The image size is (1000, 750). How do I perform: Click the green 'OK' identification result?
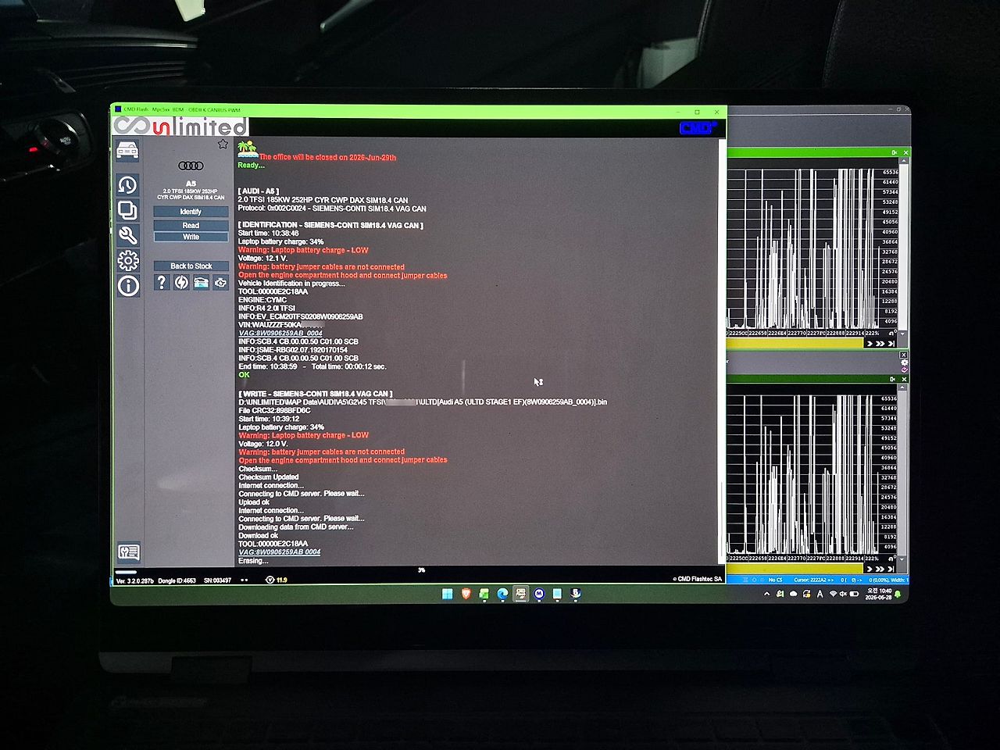pos(244,375)
